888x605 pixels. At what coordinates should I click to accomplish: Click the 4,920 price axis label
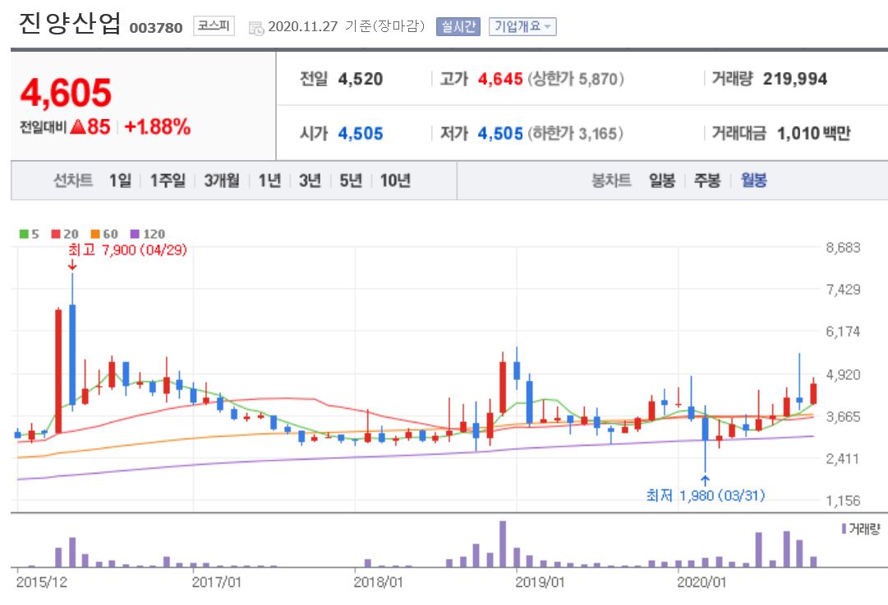click(843, 374)
